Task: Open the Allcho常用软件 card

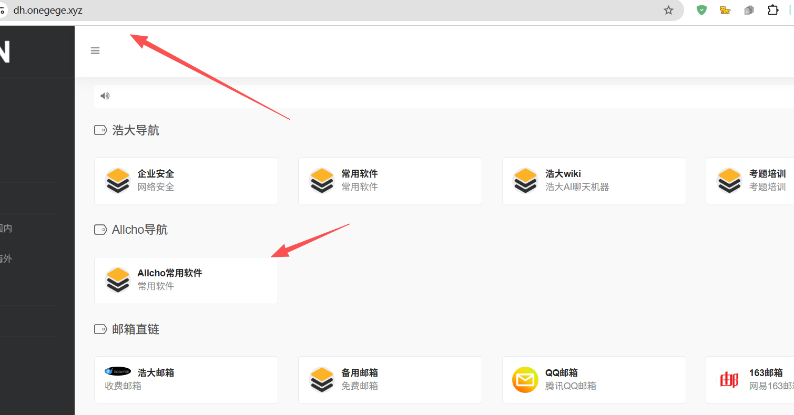Action: click(x=186, y=280)
